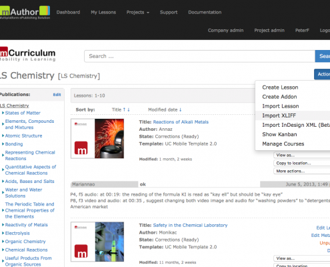330x267 pixels.
Task: Click the blue Search button
Action: pos(323,56)
